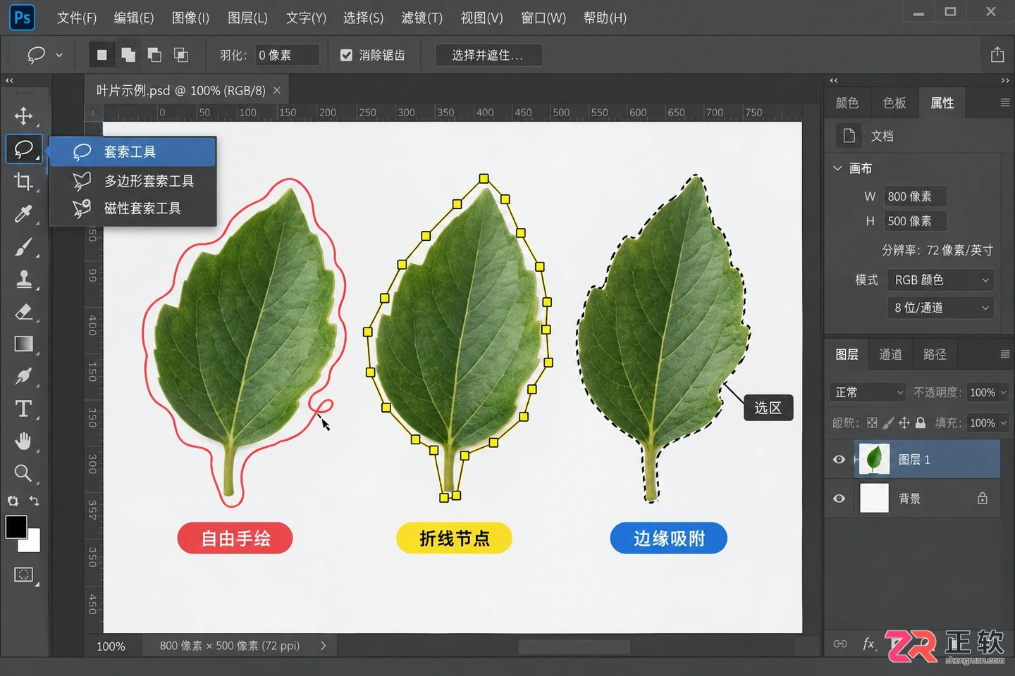Toggle the 消除锯齿 checkbox
This screenshot has width=1015, height=676.
(x=346, y=55)
